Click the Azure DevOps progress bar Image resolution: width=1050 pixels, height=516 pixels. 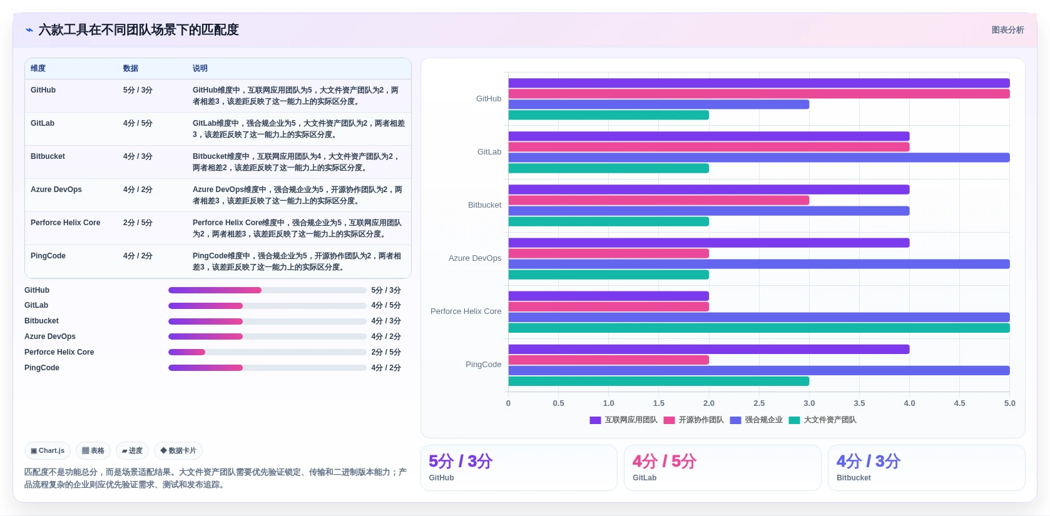tap(267, 336)
